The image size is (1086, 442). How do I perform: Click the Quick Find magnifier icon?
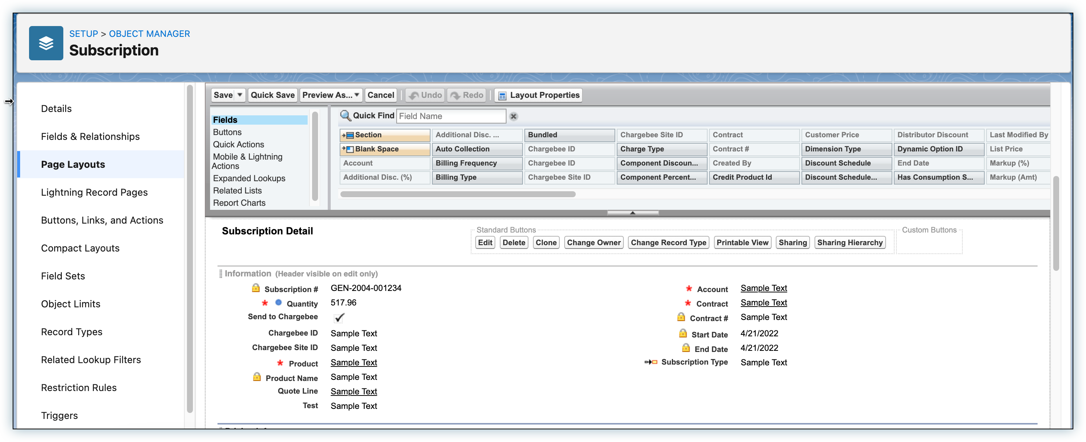(x=345, y=115)
